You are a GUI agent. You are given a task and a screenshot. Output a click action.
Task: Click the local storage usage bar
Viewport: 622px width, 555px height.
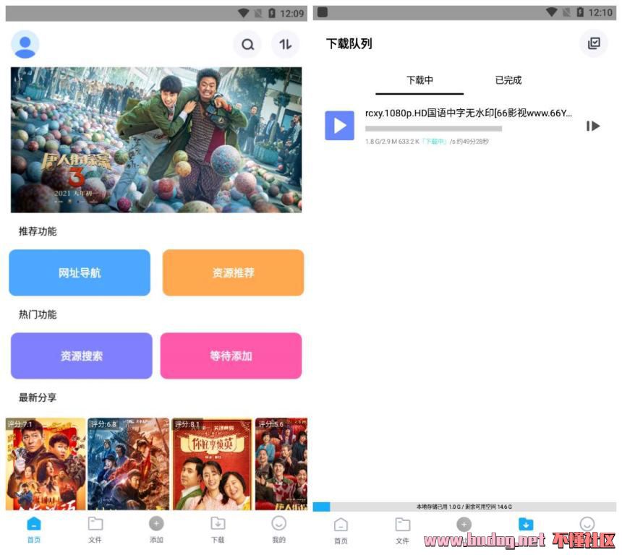click(x=464, y=507)
